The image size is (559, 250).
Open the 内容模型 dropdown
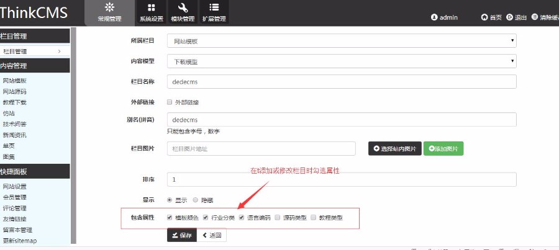pyautogui.click(x=342, y=61)
